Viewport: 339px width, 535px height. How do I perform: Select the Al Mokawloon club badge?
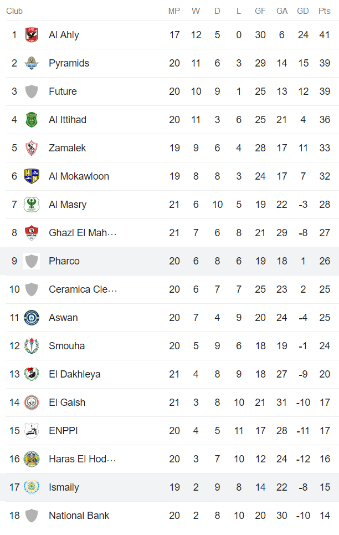coord(32,176)
